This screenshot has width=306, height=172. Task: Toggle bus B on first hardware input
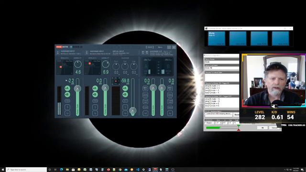pos(67,95)
